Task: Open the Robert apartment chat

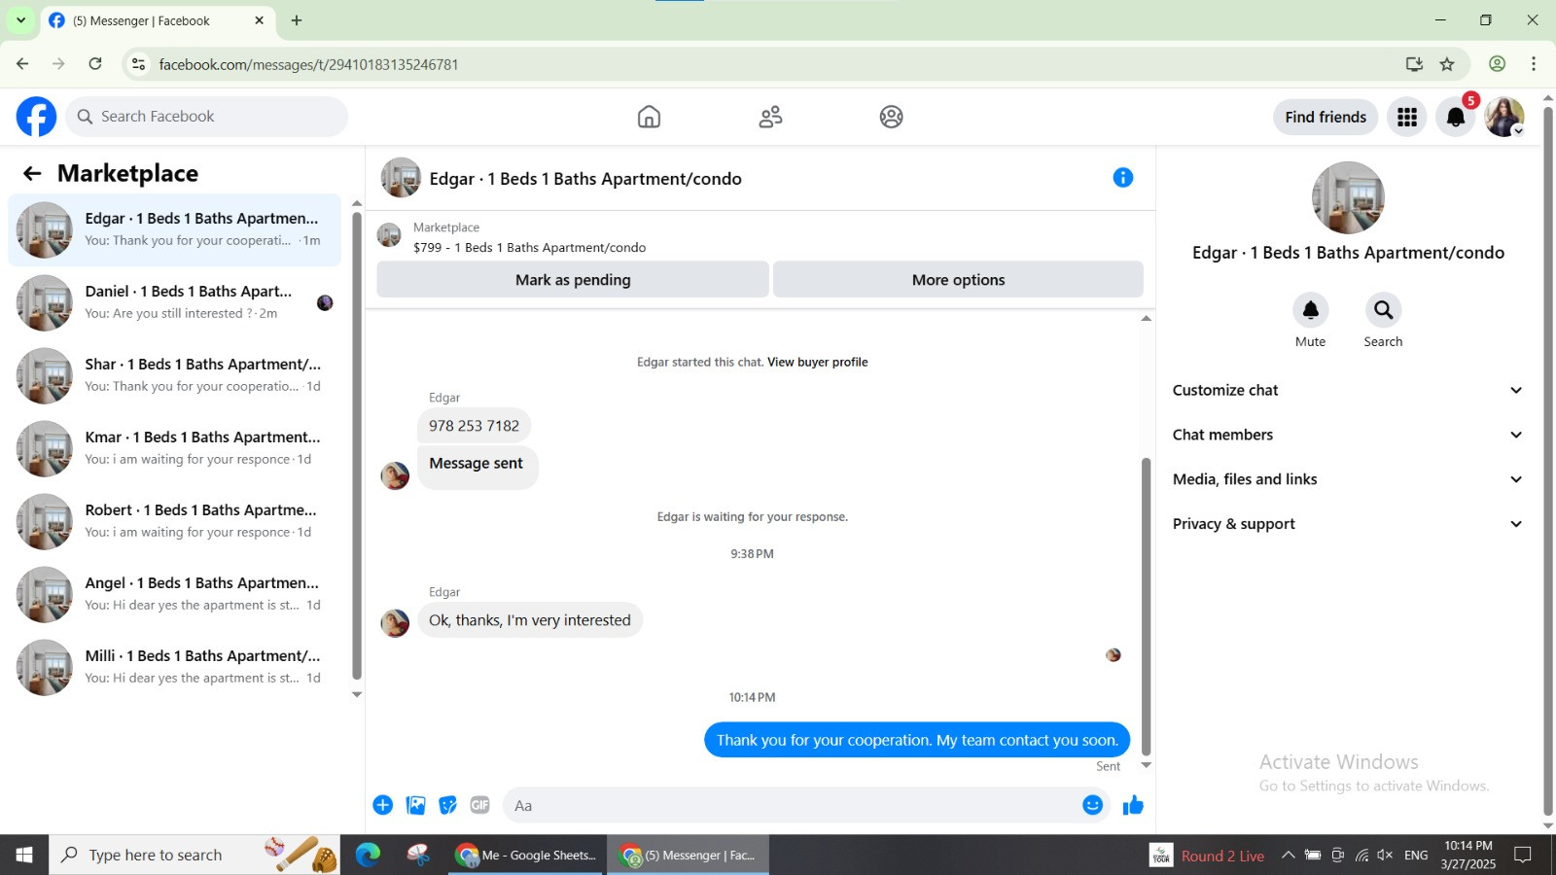Action: [175, 521]
